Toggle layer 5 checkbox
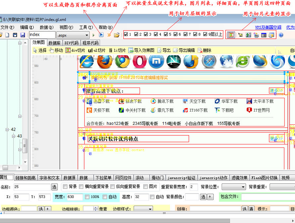Screen dimensions: 295x223 [x=166, y=34]
